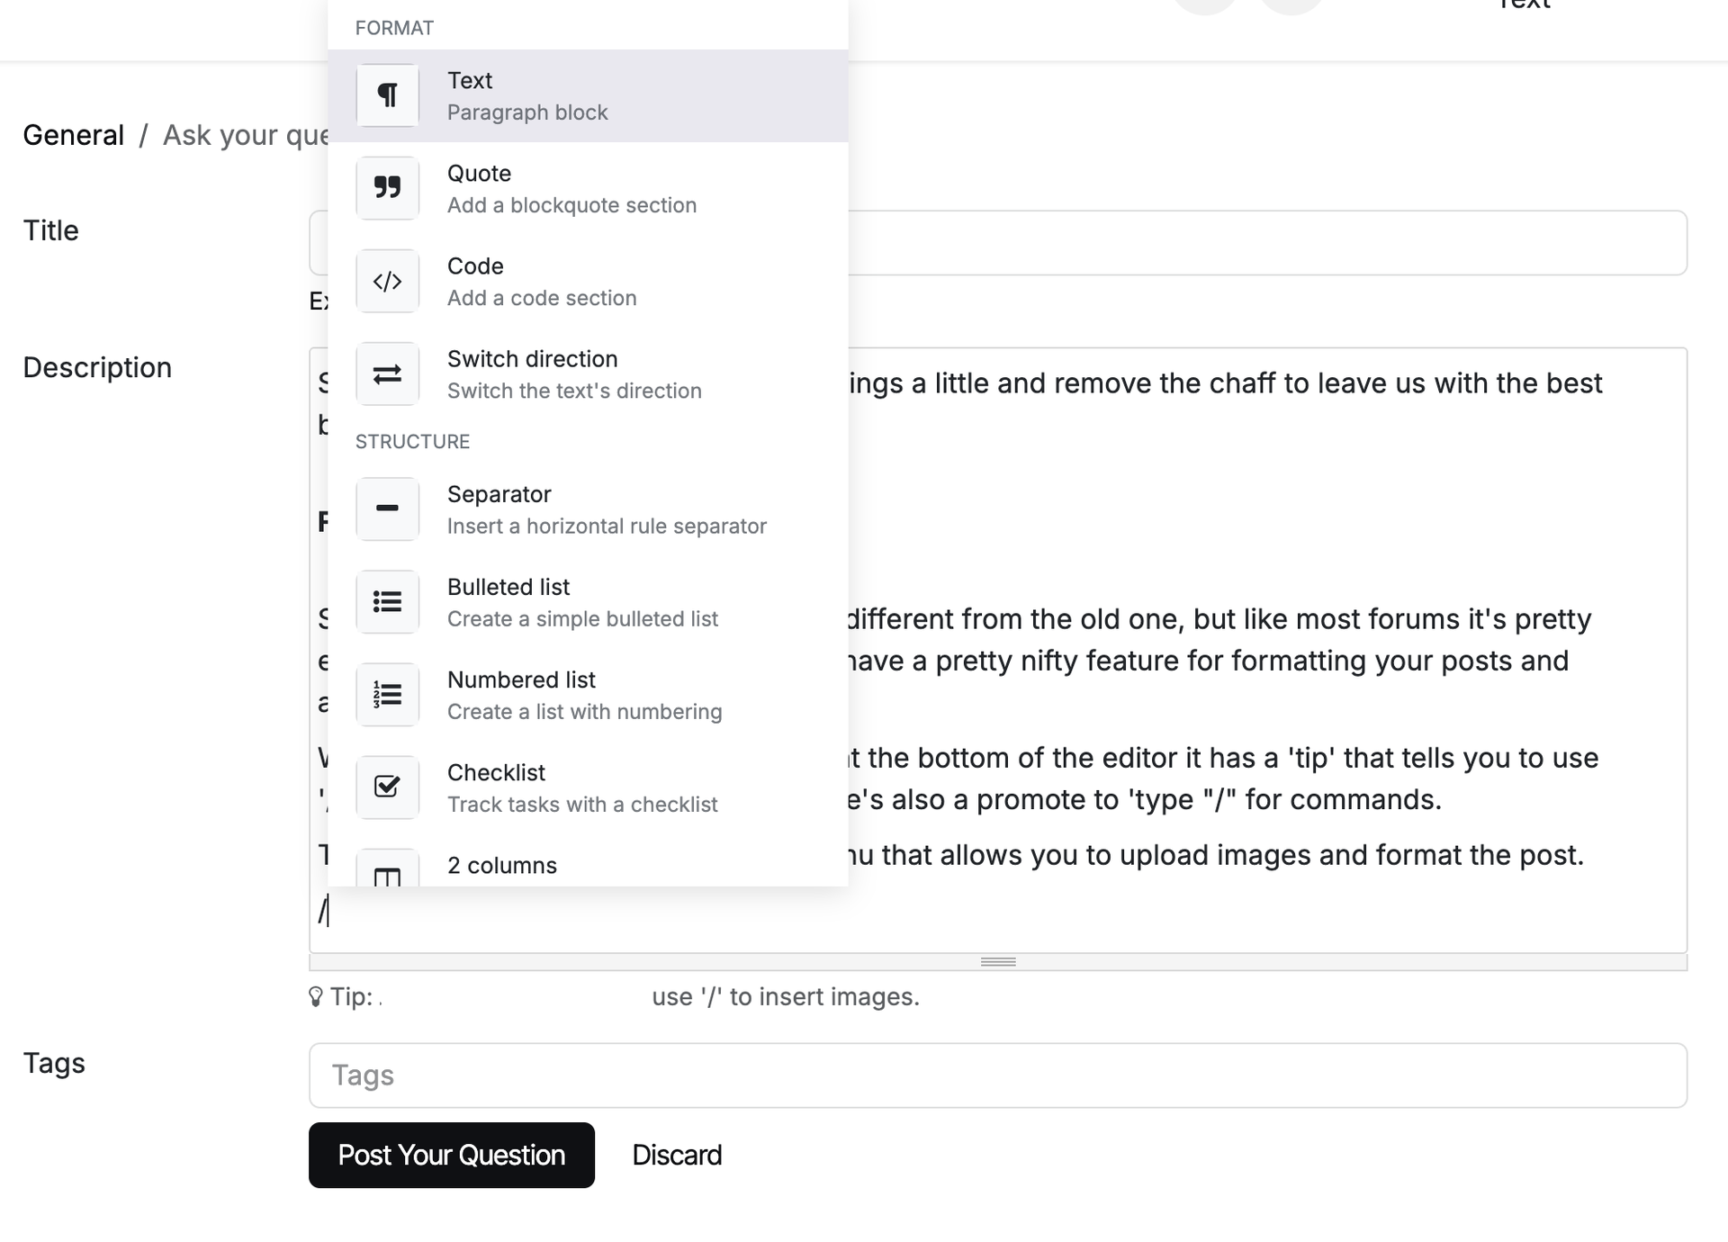Grab the editor resize handle bar
Screen dimensions: 1728x1242
[997, 962]
